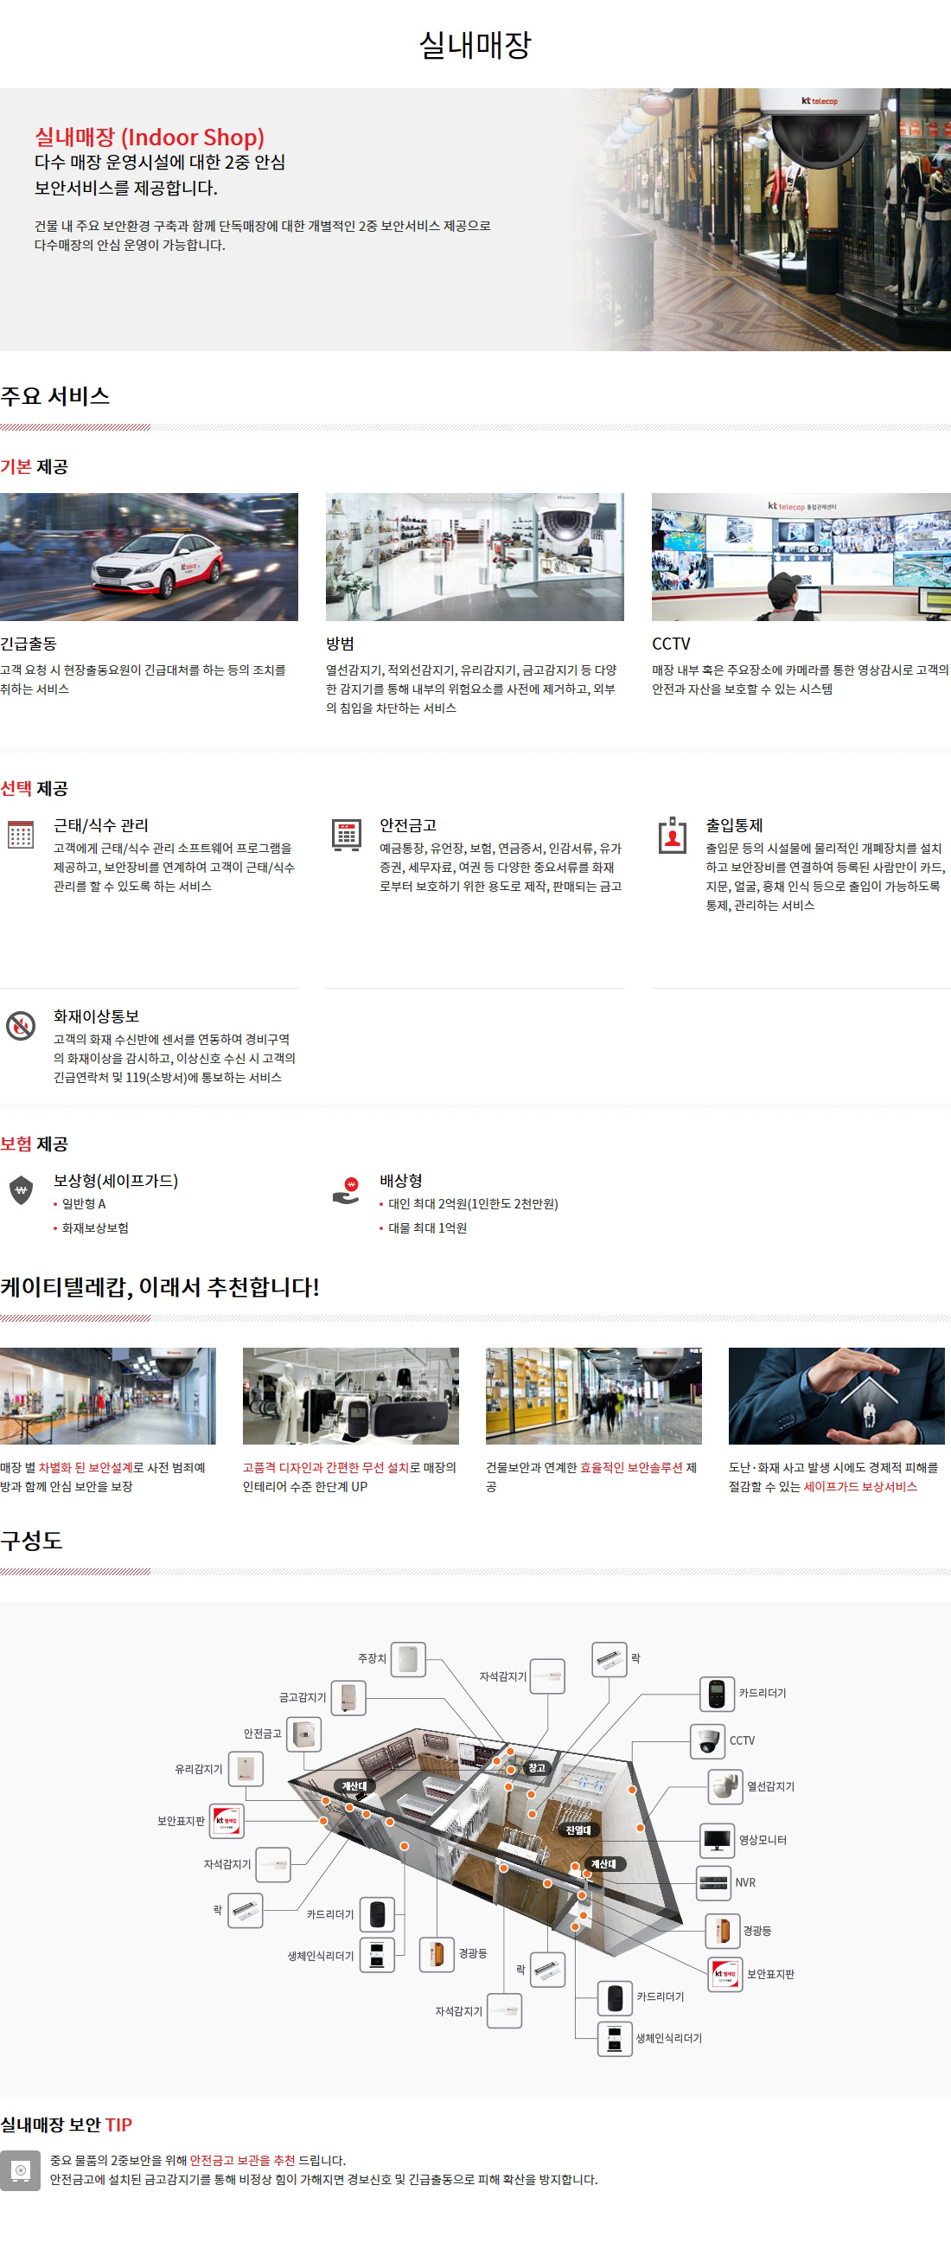Screen dimensions: 951x2243
Task: Click the 출입통제 ID badge icon
Action: [x=673, y=834]
